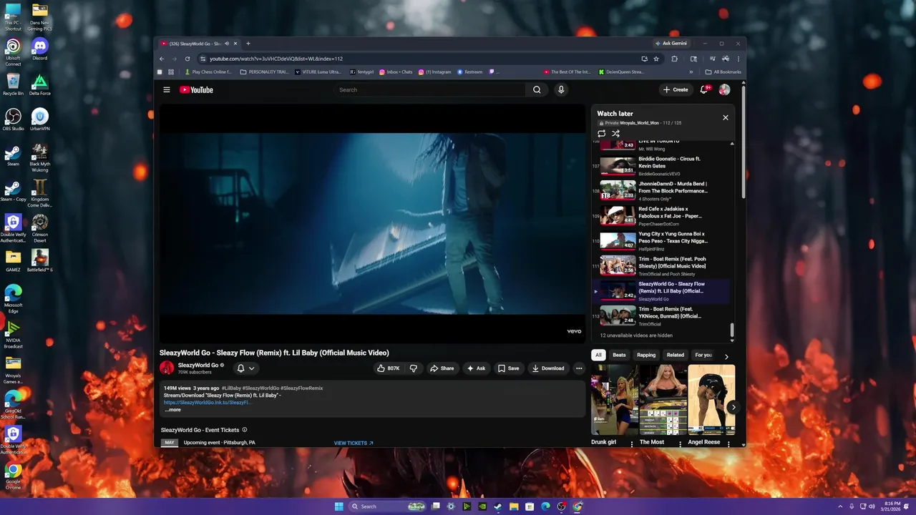The width and height of the screenshot is (916, 515).
Task: Open the Apps grid shortcut in bookmarks bar
Action: pos(171,72)
